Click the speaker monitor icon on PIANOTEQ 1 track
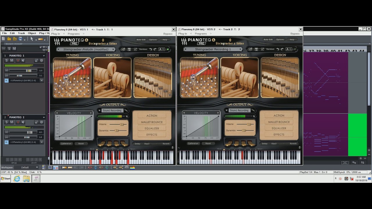The height and width of the screenshot is (209, 372). coord(23,60)
